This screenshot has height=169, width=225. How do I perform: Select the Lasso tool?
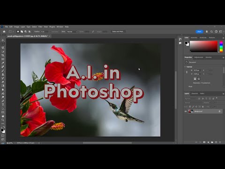point(3,48)
